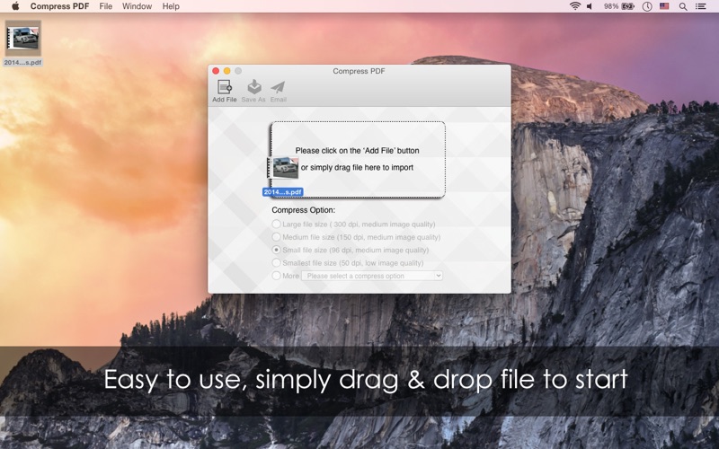Screen dimensions: 719x449
Task: Click the Time Machine clock icon
Action: tap(647, 6)
